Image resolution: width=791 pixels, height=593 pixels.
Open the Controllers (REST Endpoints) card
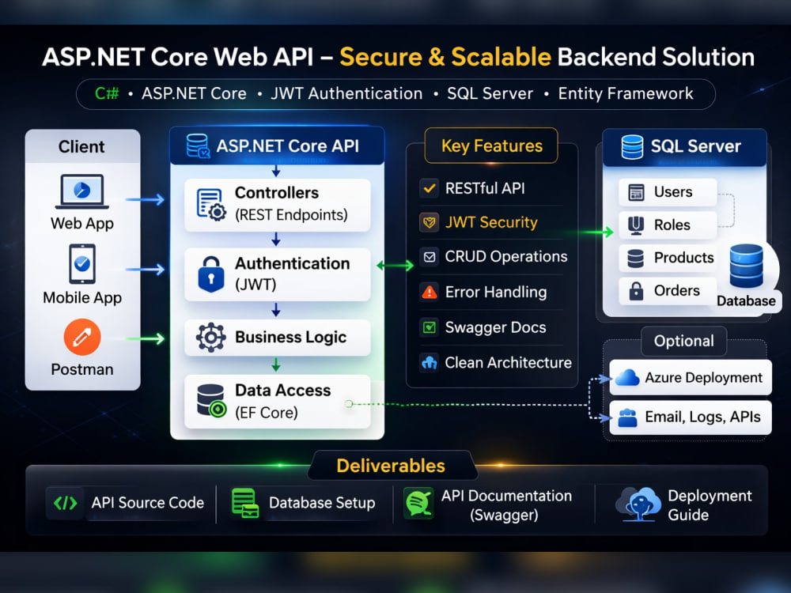[278, 205]
